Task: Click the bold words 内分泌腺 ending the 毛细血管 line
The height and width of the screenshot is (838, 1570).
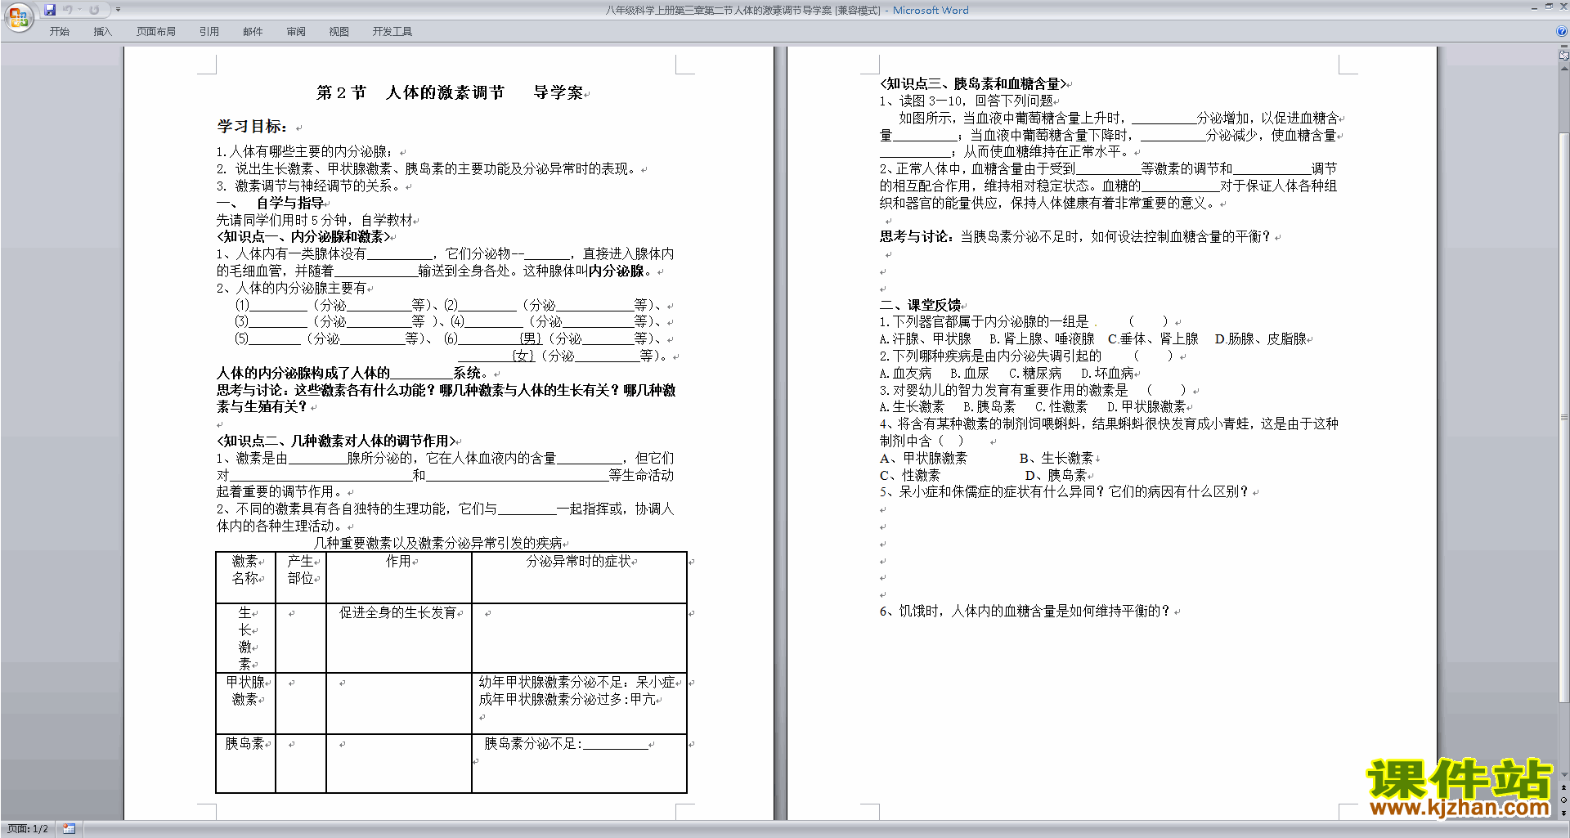Action: click(x=616, y=271)
